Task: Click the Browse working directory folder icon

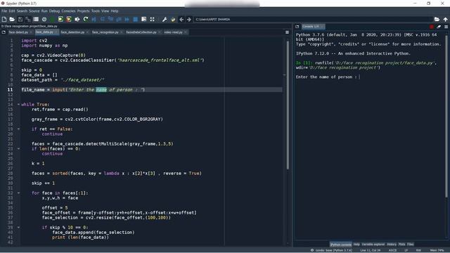Action: point(437,19)
